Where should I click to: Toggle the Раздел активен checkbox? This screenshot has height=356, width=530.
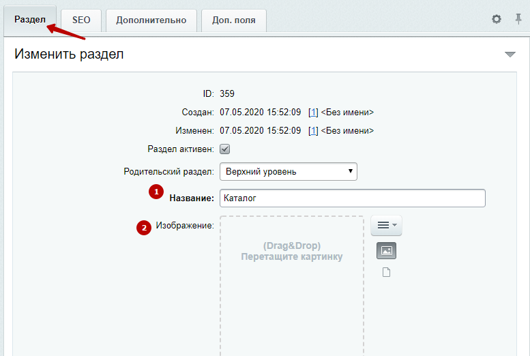225,149
